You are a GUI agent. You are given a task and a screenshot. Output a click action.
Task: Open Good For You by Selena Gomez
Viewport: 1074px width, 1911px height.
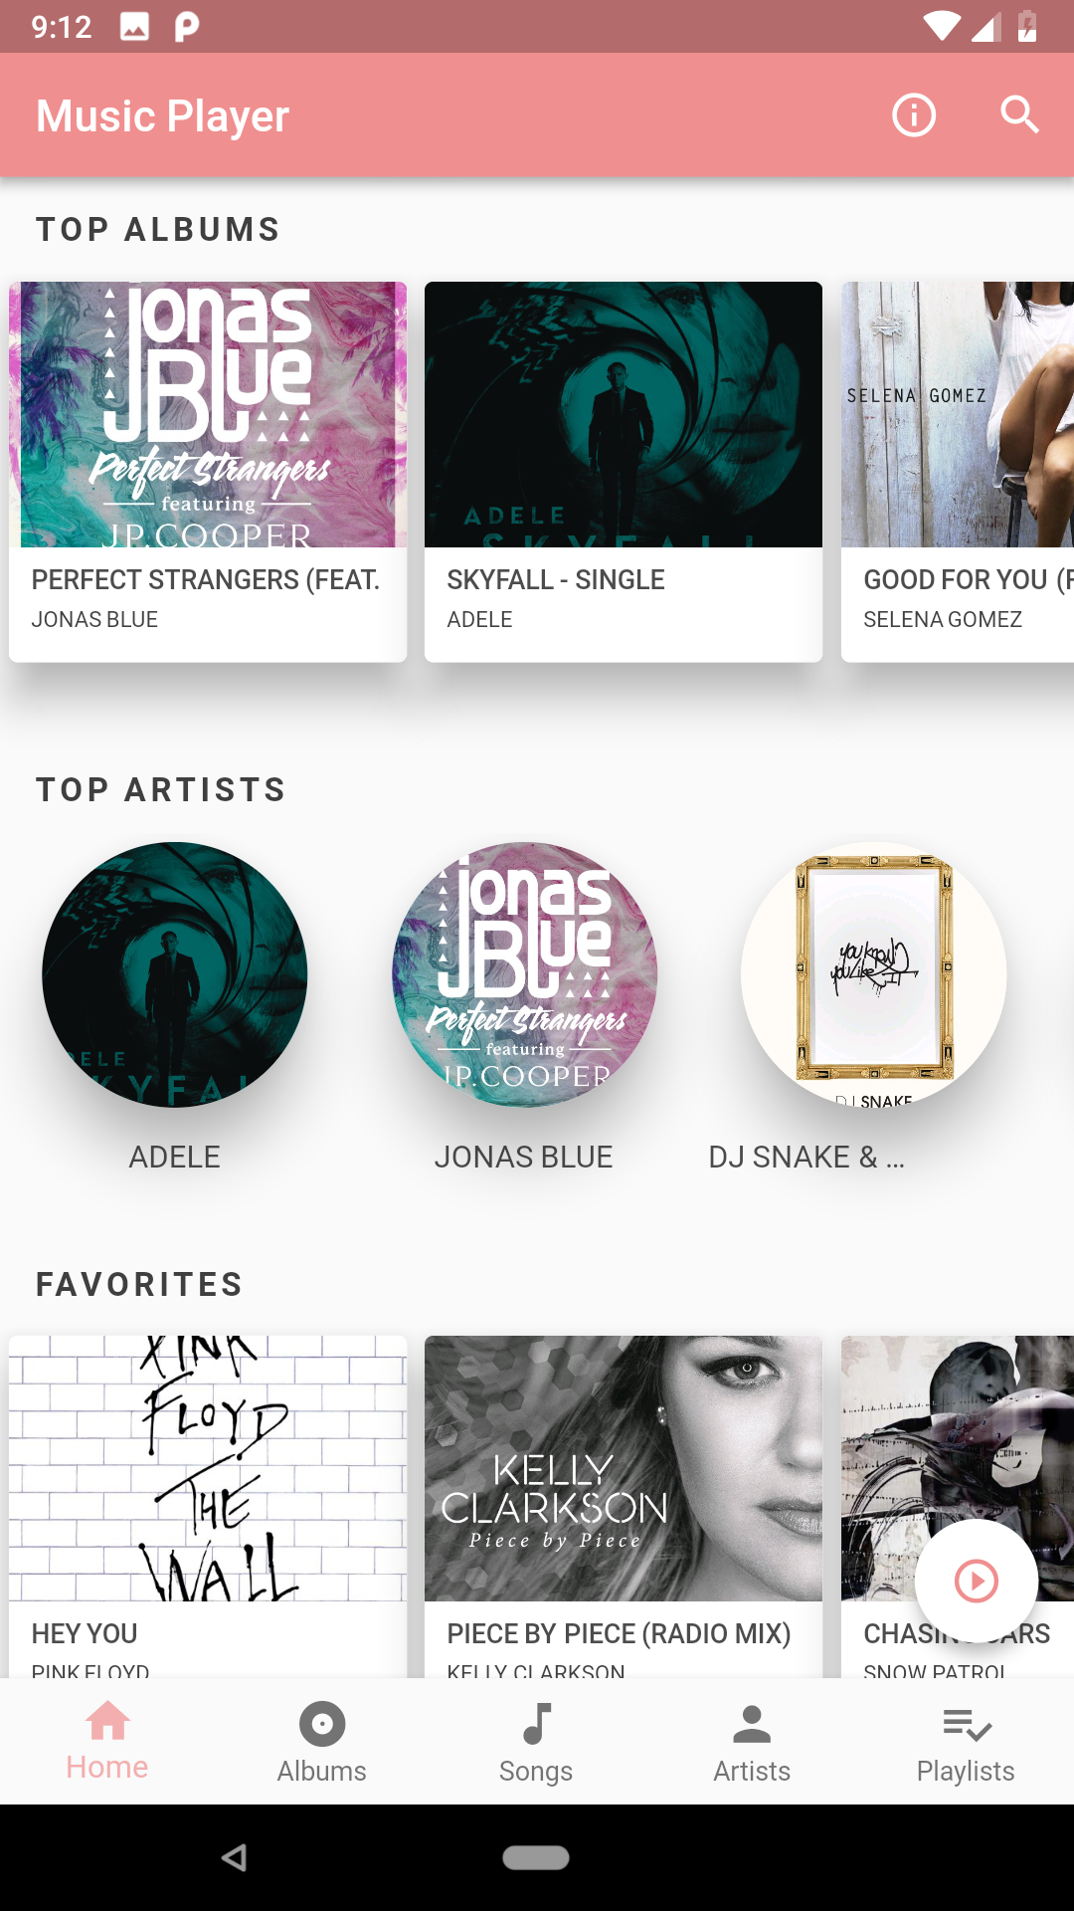(958, 472)
